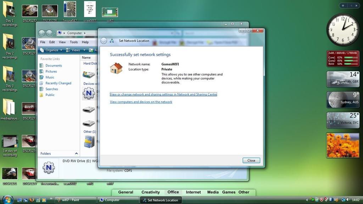The image size is (363, 204).
Task: Show hidden tray icons with the chevron
Action: pyautogui.click(x=307, y=200)
